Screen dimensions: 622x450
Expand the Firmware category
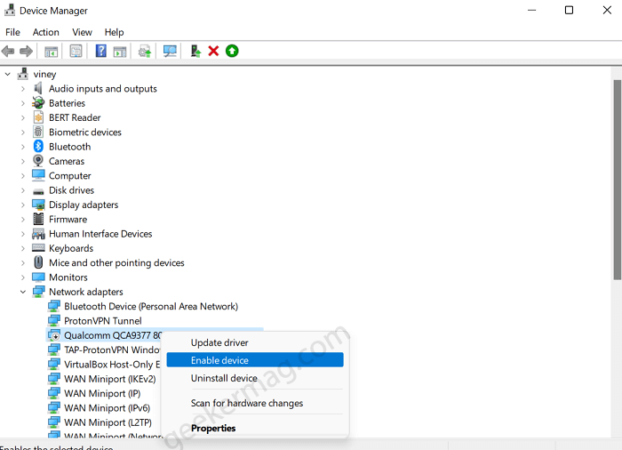23,220
